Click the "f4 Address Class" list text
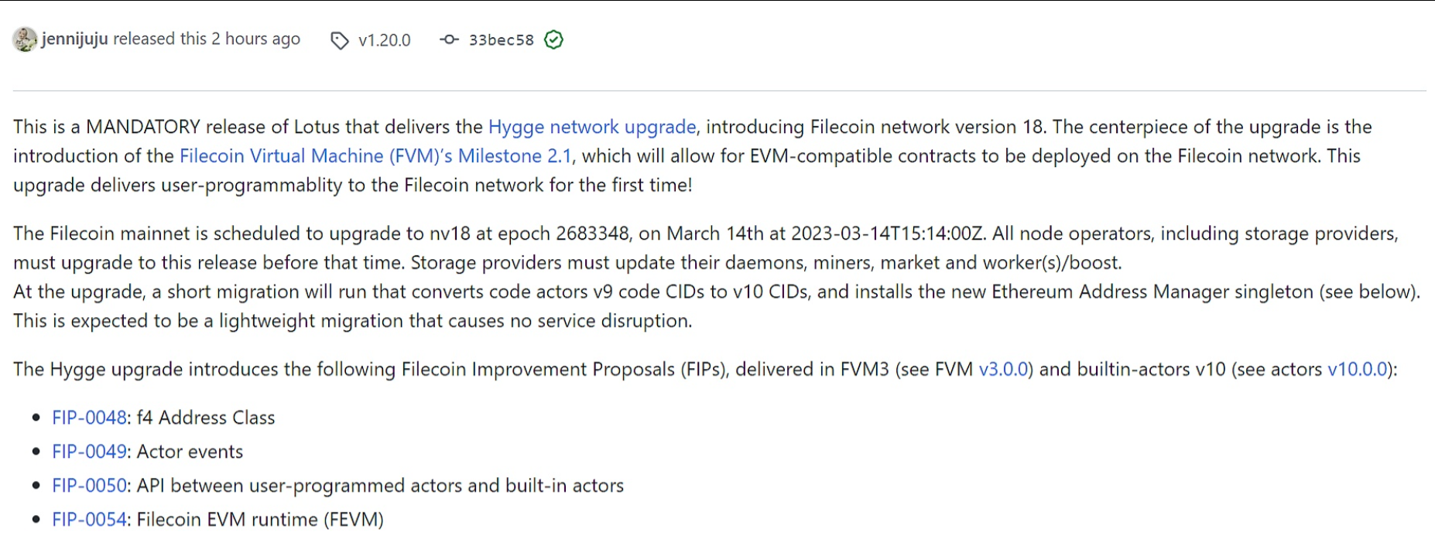The image size is (1435, 539). point(206,418)
